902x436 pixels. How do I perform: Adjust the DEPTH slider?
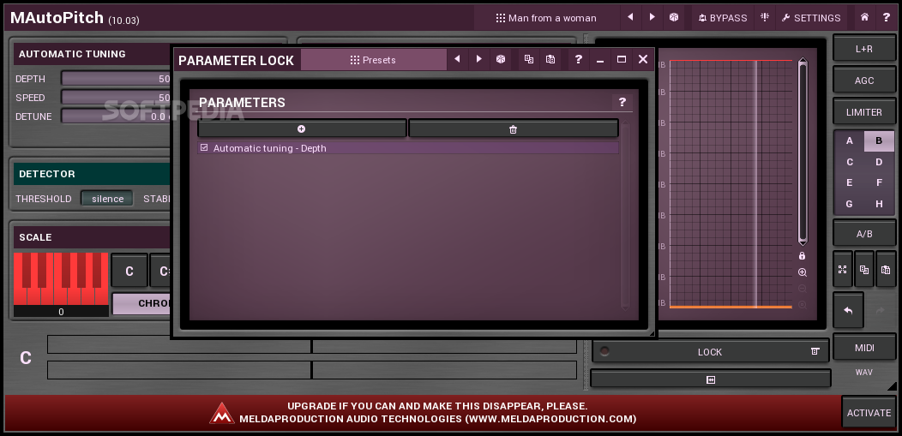click(x=115, y=79)
